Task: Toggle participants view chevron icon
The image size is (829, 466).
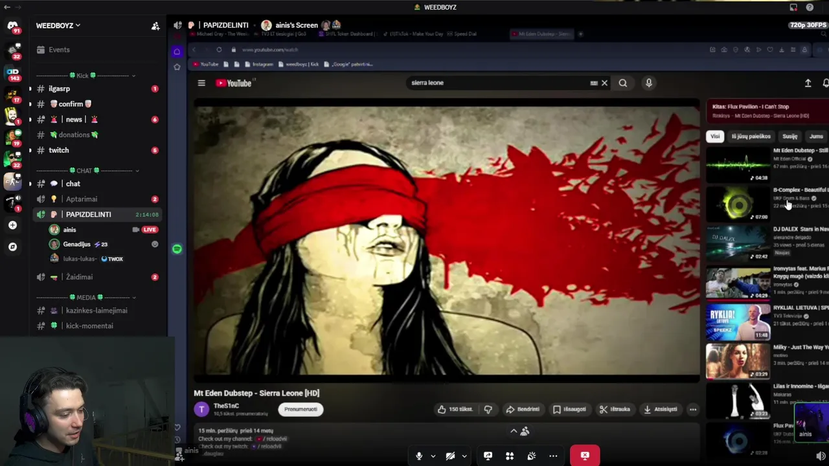Action: click(x=514, y=431)
